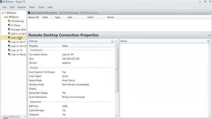The width and height of the screenshot is (212, 119).
Task: Sort by State column header
Action: click(x=45, y=17)
